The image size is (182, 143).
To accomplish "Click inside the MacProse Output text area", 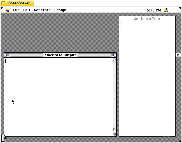I will (x=58, y=97).
